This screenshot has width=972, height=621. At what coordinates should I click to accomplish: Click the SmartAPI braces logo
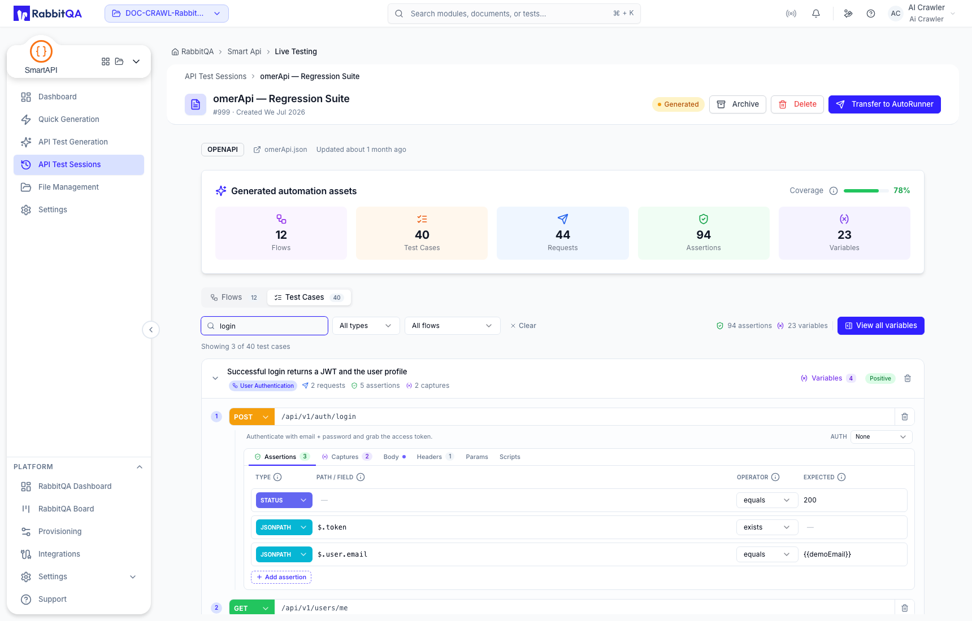[x=41, y=51]
